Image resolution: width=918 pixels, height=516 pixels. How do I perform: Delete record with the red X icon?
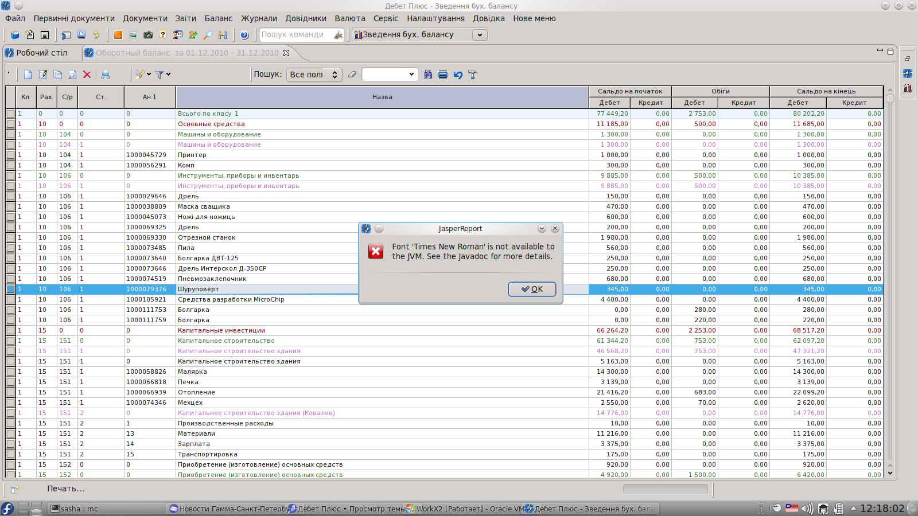coord(87,75)
